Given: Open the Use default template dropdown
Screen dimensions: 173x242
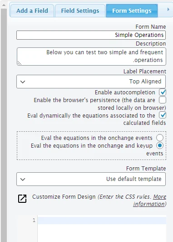Looking at the screenshot, I should click(x=91, y=179).
